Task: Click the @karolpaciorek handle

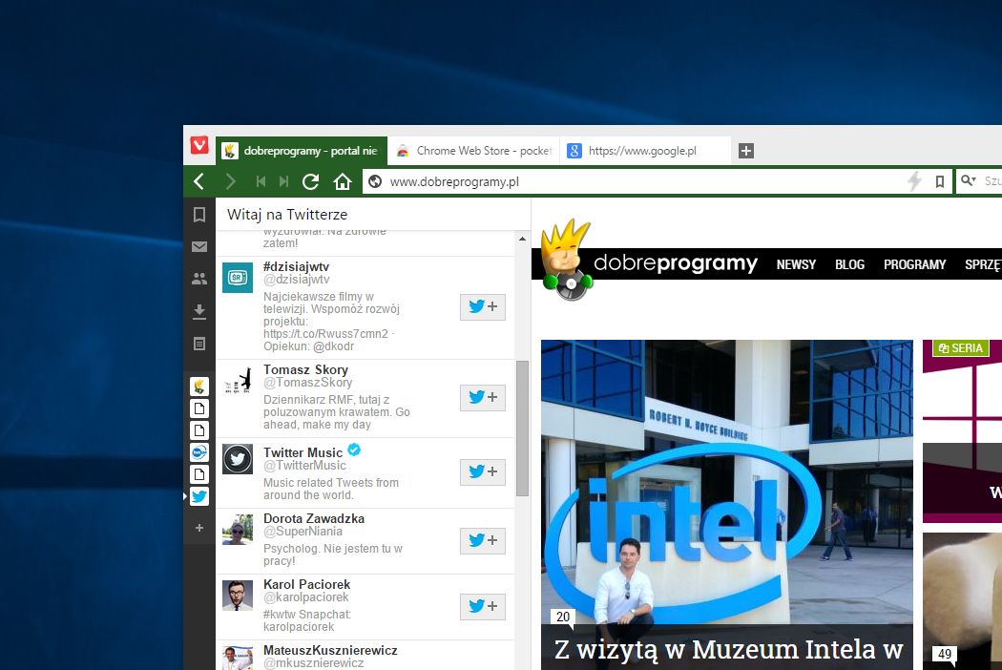Action: point(305,597)
